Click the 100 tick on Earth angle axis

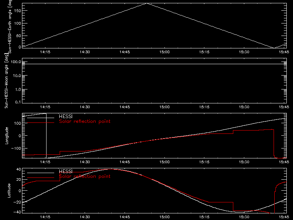point(18,23)
